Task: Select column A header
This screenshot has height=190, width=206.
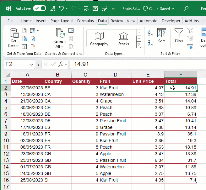Action: 27,75
